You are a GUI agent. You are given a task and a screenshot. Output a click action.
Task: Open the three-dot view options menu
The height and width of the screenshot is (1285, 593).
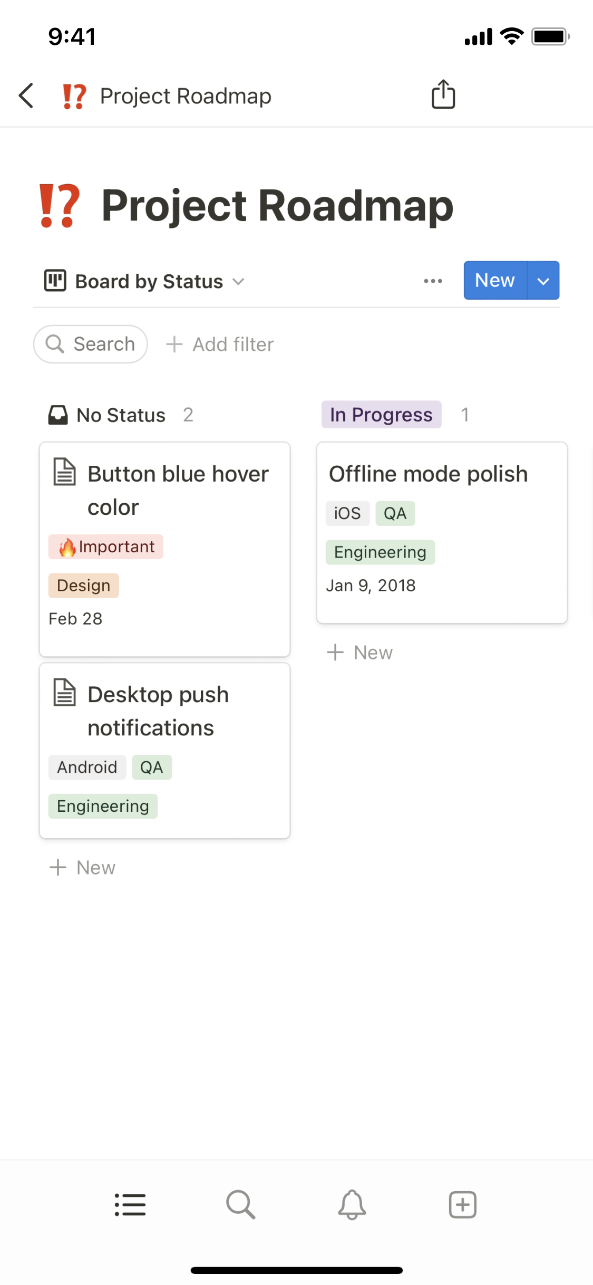coord(433,281)
